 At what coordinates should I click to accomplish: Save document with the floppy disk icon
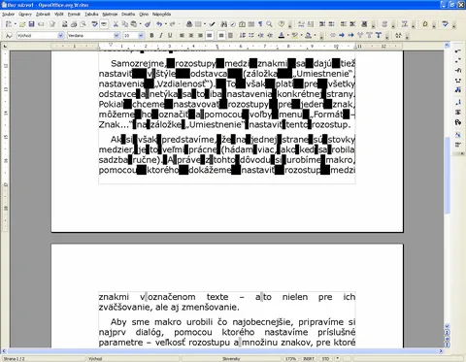[x=31, y=24]
